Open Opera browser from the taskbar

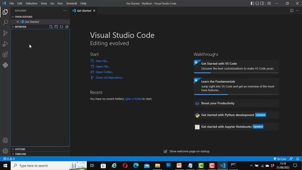point(125,166)
